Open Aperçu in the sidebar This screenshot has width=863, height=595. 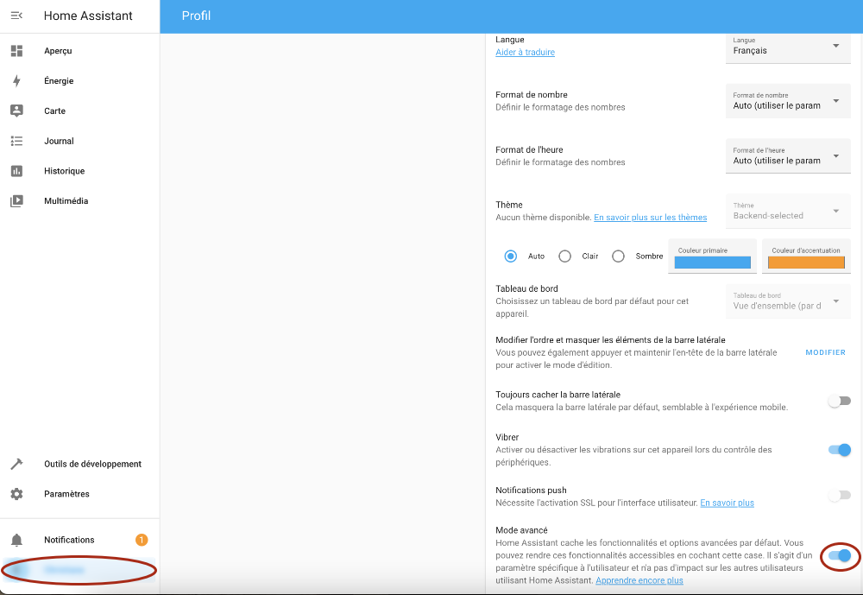tap(79, 51)
